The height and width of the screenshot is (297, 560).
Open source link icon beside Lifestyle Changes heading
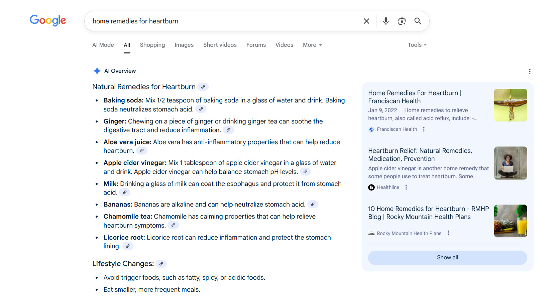(161, 264)
